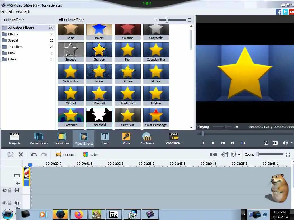This screenshot has width=294, height=220.
Task: Open the Twitter link icon
Action: pos(285,12)
